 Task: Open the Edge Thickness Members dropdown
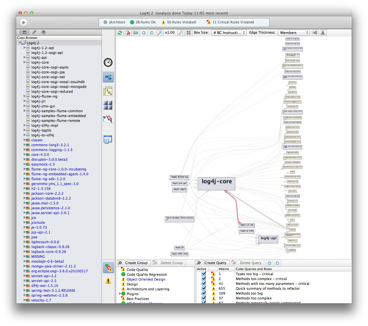[x=294, y=33]
